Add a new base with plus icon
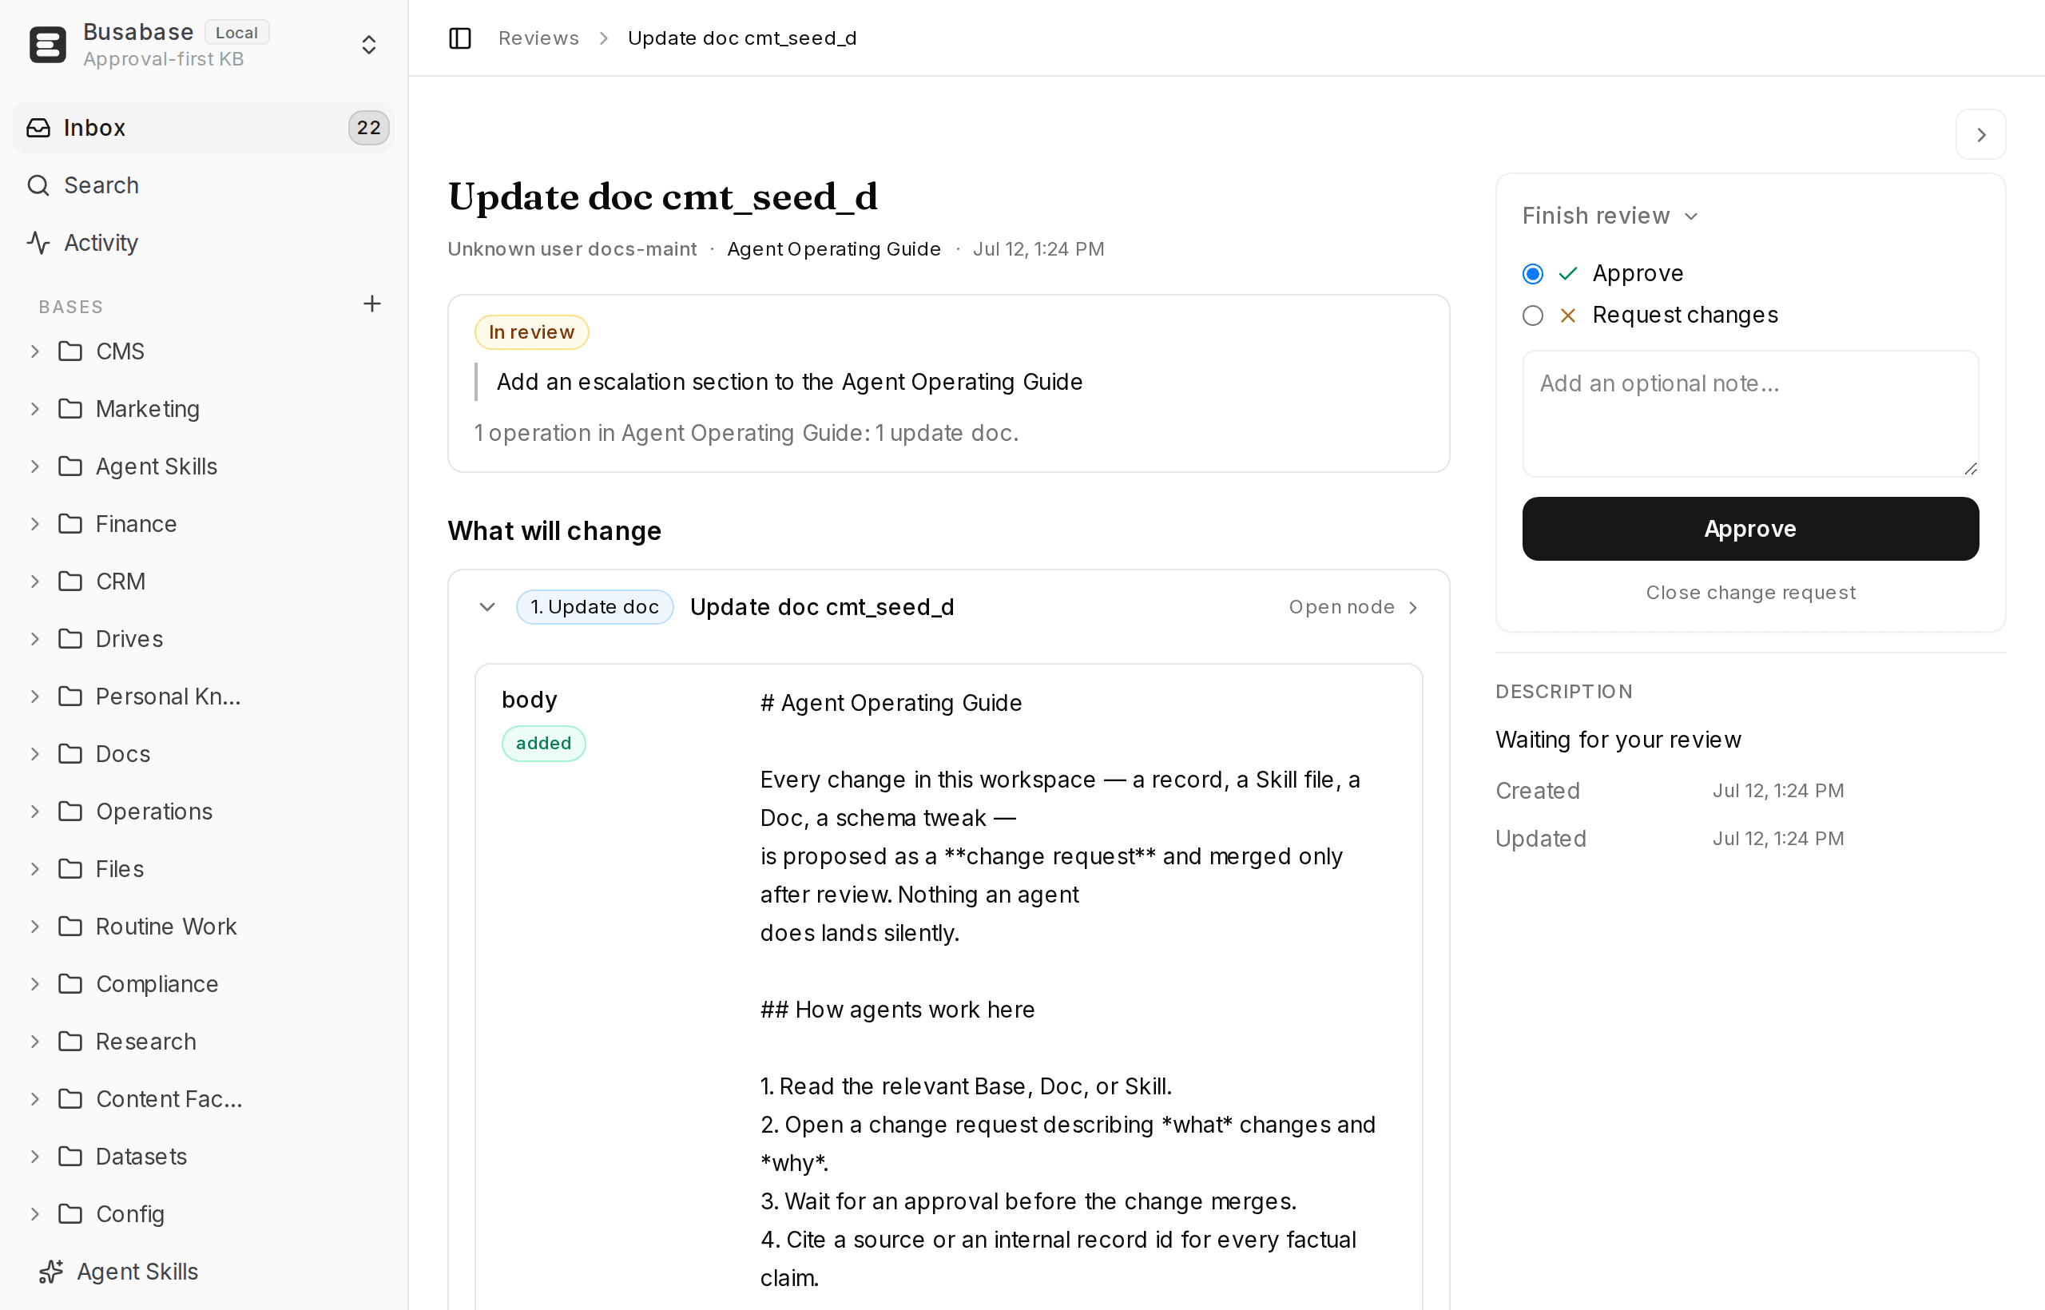 [x=371, y=304]
